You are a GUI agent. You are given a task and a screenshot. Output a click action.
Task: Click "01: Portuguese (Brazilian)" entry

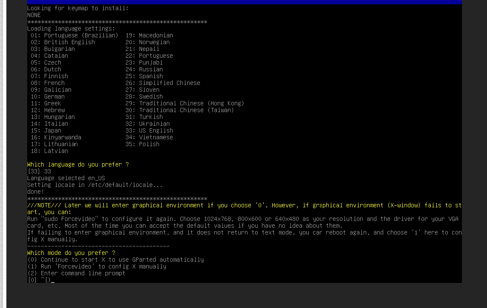point(74,35)
